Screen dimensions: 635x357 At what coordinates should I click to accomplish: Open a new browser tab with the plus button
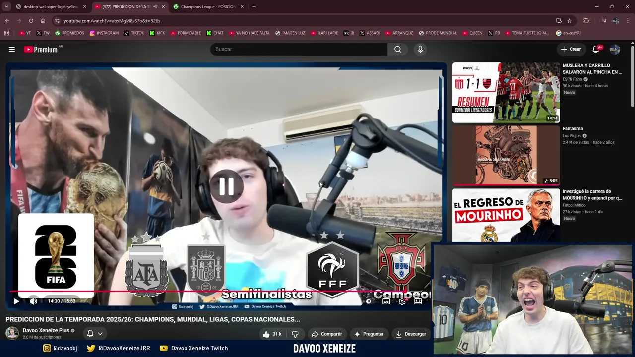click(254, 7)
